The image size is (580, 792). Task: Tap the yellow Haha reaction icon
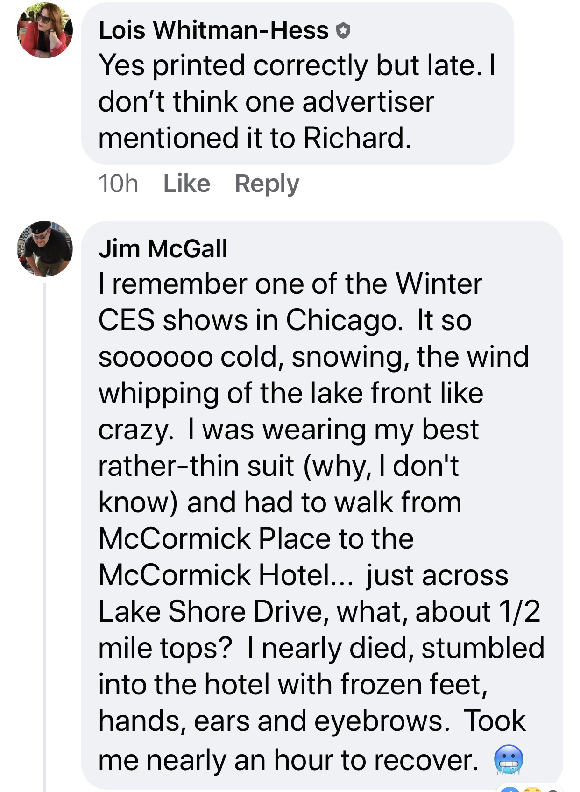532,789
